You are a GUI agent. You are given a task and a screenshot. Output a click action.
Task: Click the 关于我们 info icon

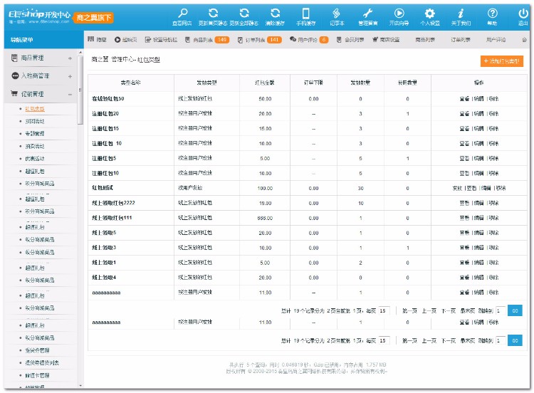pyautogui.click(x=461, y=14)
